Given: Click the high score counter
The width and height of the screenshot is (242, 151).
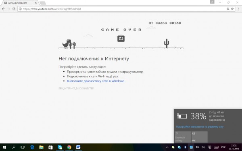Looking at the screenshot, I should [x=158, y=23].
